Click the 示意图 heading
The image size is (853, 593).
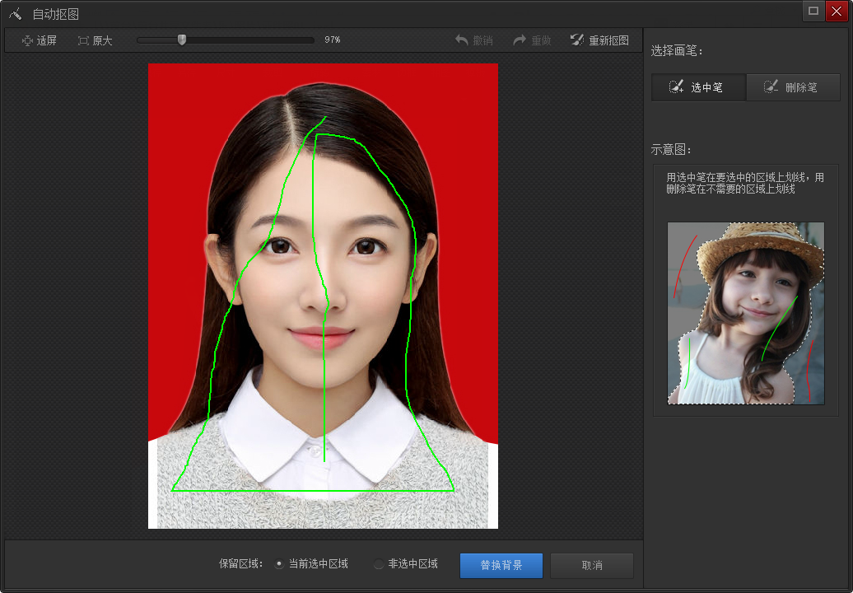[x=671, y=149]
